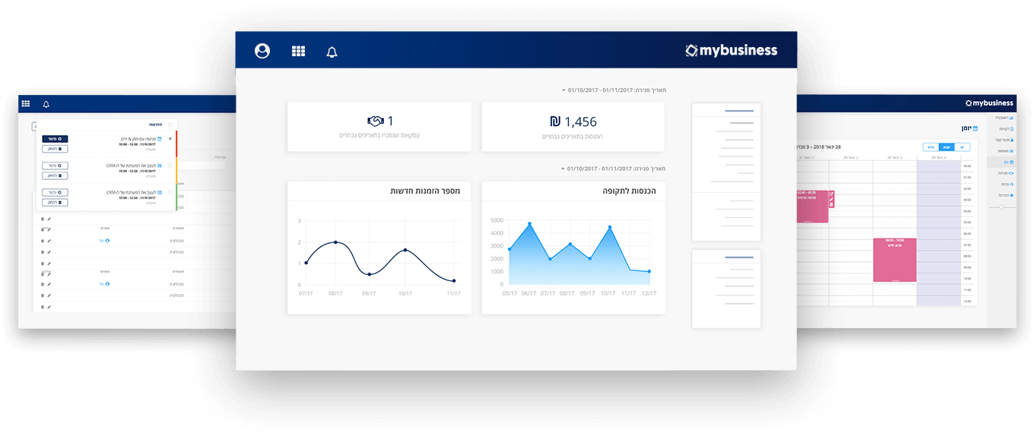The image size is (1035, 433).
Task: Click the 02:40 - 05:35 pink calendar event
Action: (x=812, y=206)
